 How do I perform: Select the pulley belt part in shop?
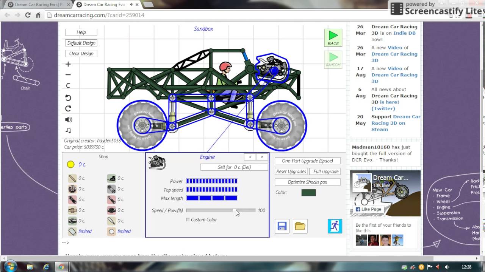click(x=111, y=189)
